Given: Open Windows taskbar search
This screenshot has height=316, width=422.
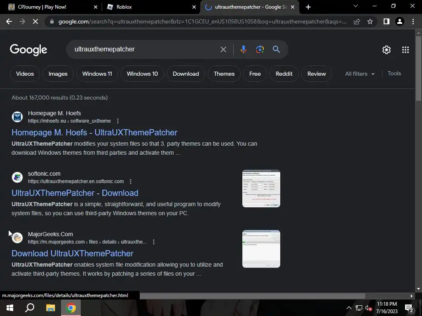Looking at the screenshot, I should pos(30,308).
